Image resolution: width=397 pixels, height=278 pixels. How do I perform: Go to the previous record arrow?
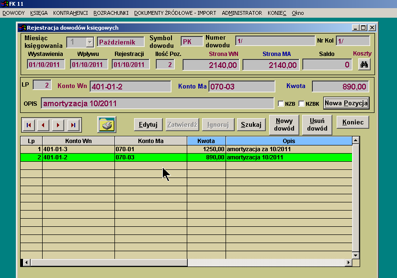(x=43, y=125)
